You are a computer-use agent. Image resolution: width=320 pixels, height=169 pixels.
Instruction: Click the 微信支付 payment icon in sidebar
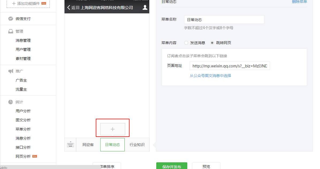click(x=11, y=19)
